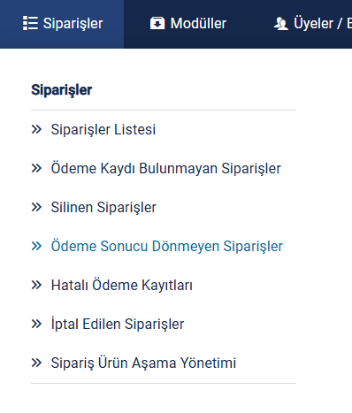Click double-chevron icon before Sipariş Ürün Aşama Yönetimi
Viewport: 352px width, 413px height.
(x=36, y=363)
